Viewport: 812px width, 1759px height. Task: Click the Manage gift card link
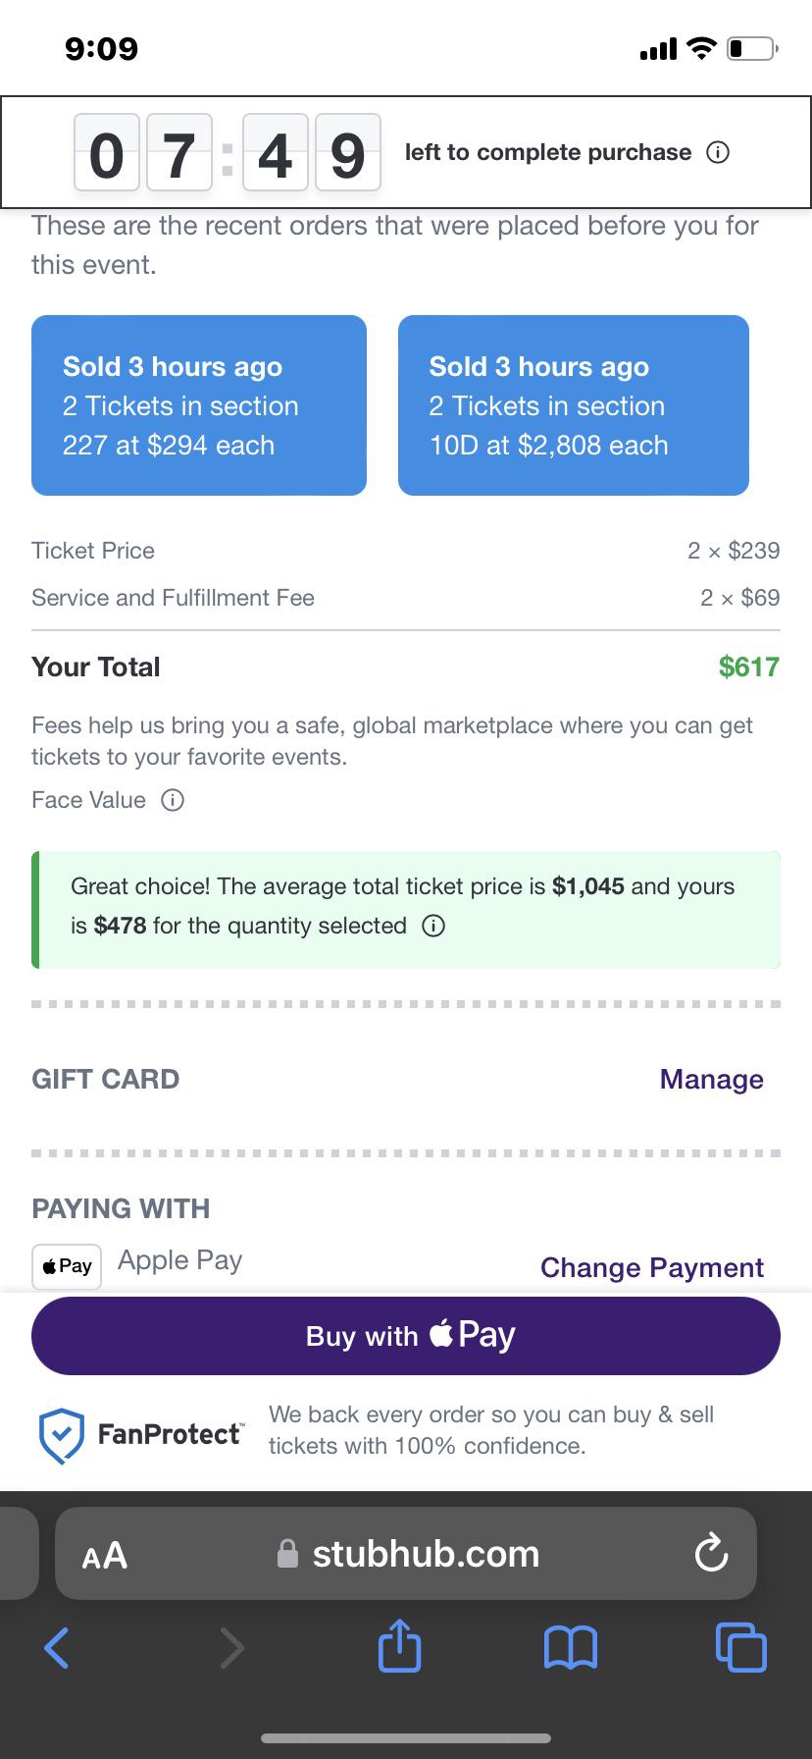(711, 1079)
